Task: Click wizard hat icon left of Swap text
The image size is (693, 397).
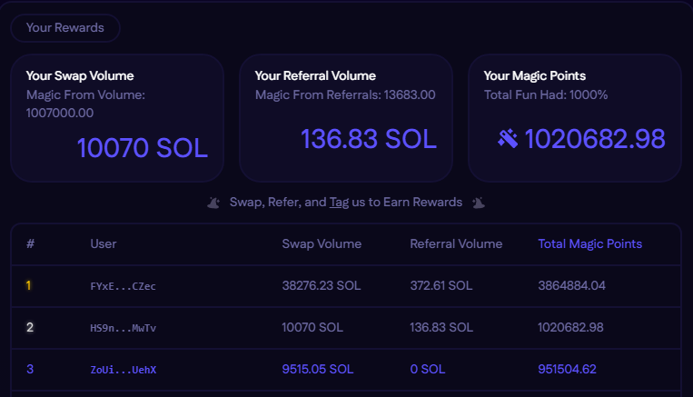Action: coord(214,203)
